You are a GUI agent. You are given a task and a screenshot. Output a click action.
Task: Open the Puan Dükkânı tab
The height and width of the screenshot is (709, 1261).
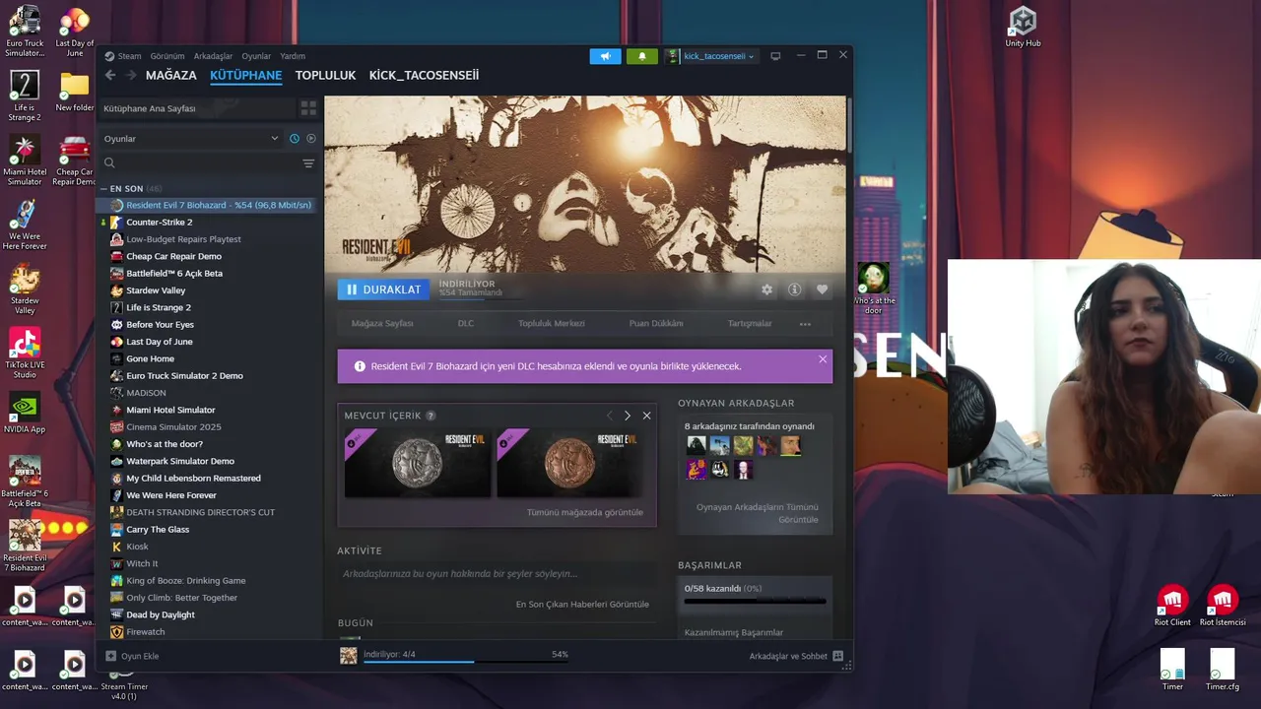(656, 323)
